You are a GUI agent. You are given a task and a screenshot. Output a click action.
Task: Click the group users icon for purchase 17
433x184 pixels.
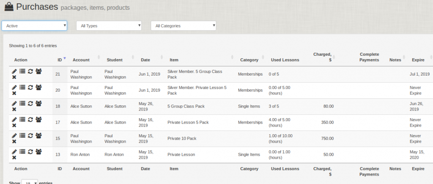[x=38, y=119]
